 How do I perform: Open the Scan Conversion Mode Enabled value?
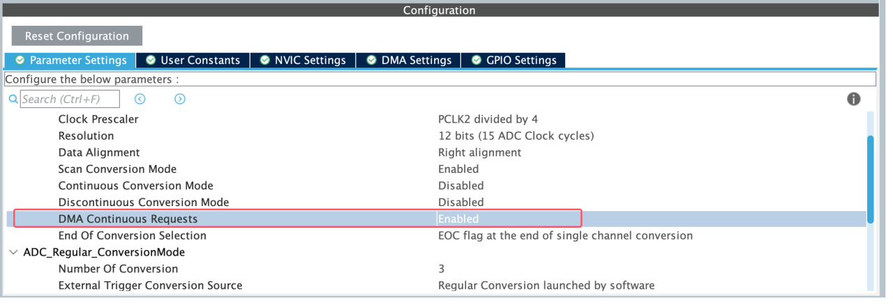click(458, 169)
